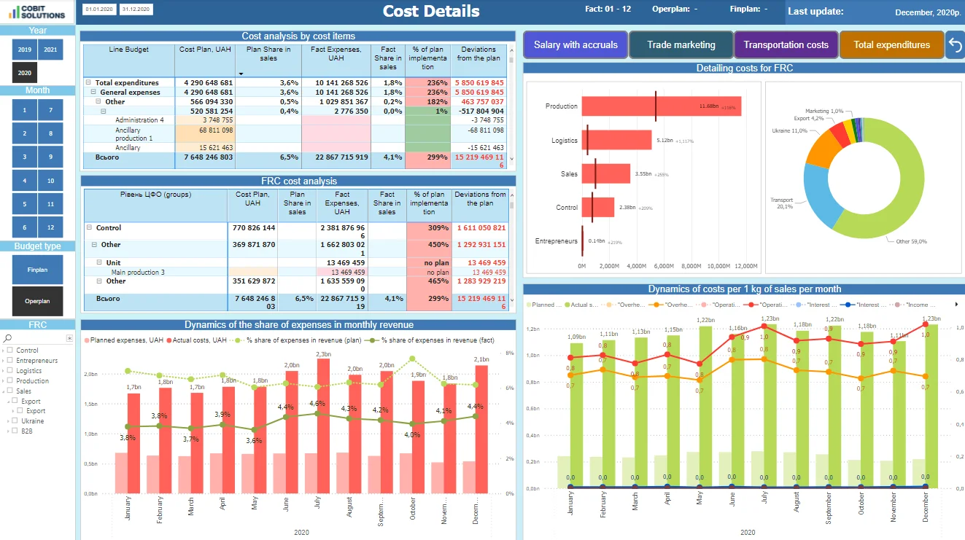Click the magnifying glass icon in FRC panel
The height and width of the screenshot is (540, 965).
(7, 337)
